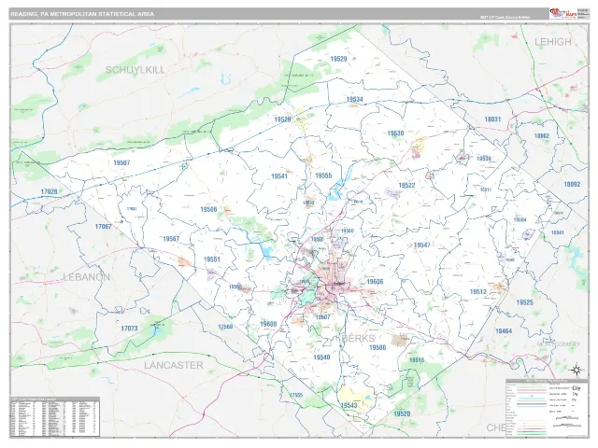Select the LEHIGH county label
The image size is (598, 448).
pyautogui.click(x=552, y=42)
